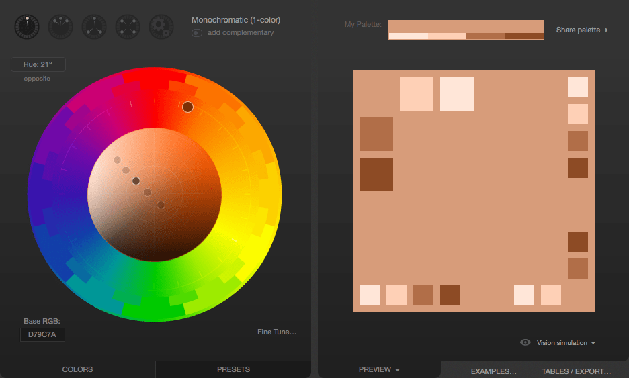Click the opposite hue link
Screen dimensions: 629x378
[37, 79]
